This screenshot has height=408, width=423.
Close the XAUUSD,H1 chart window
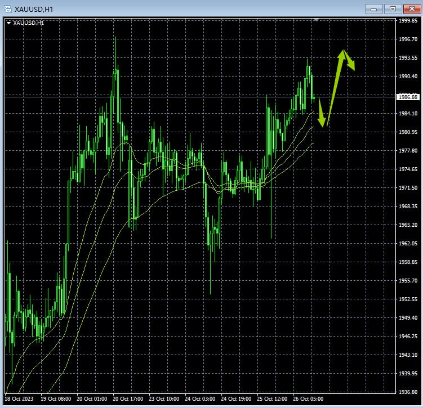click(412, 8)
